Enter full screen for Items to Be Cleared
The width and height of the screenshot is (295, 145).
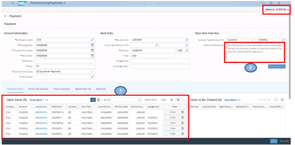(276, 100)
